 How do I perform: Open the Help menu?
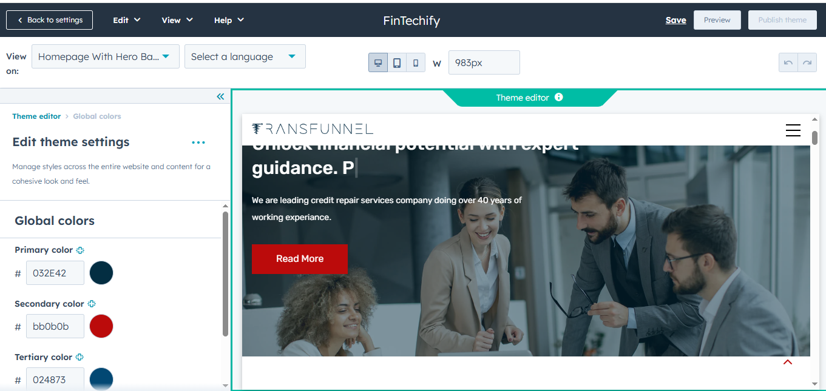(x=229, y=20)
